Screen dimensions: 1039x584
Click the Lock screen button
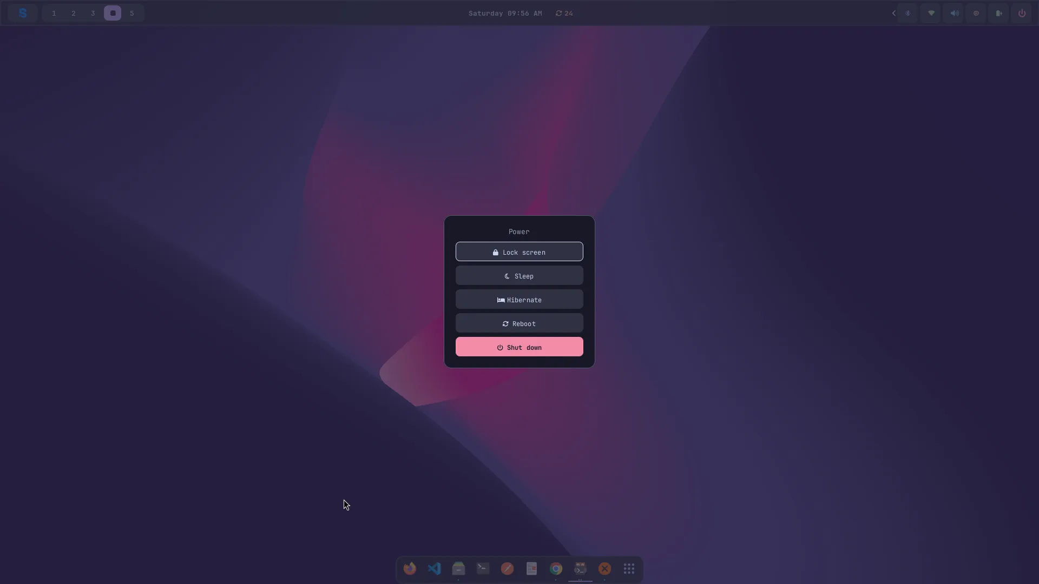point(519,252)
